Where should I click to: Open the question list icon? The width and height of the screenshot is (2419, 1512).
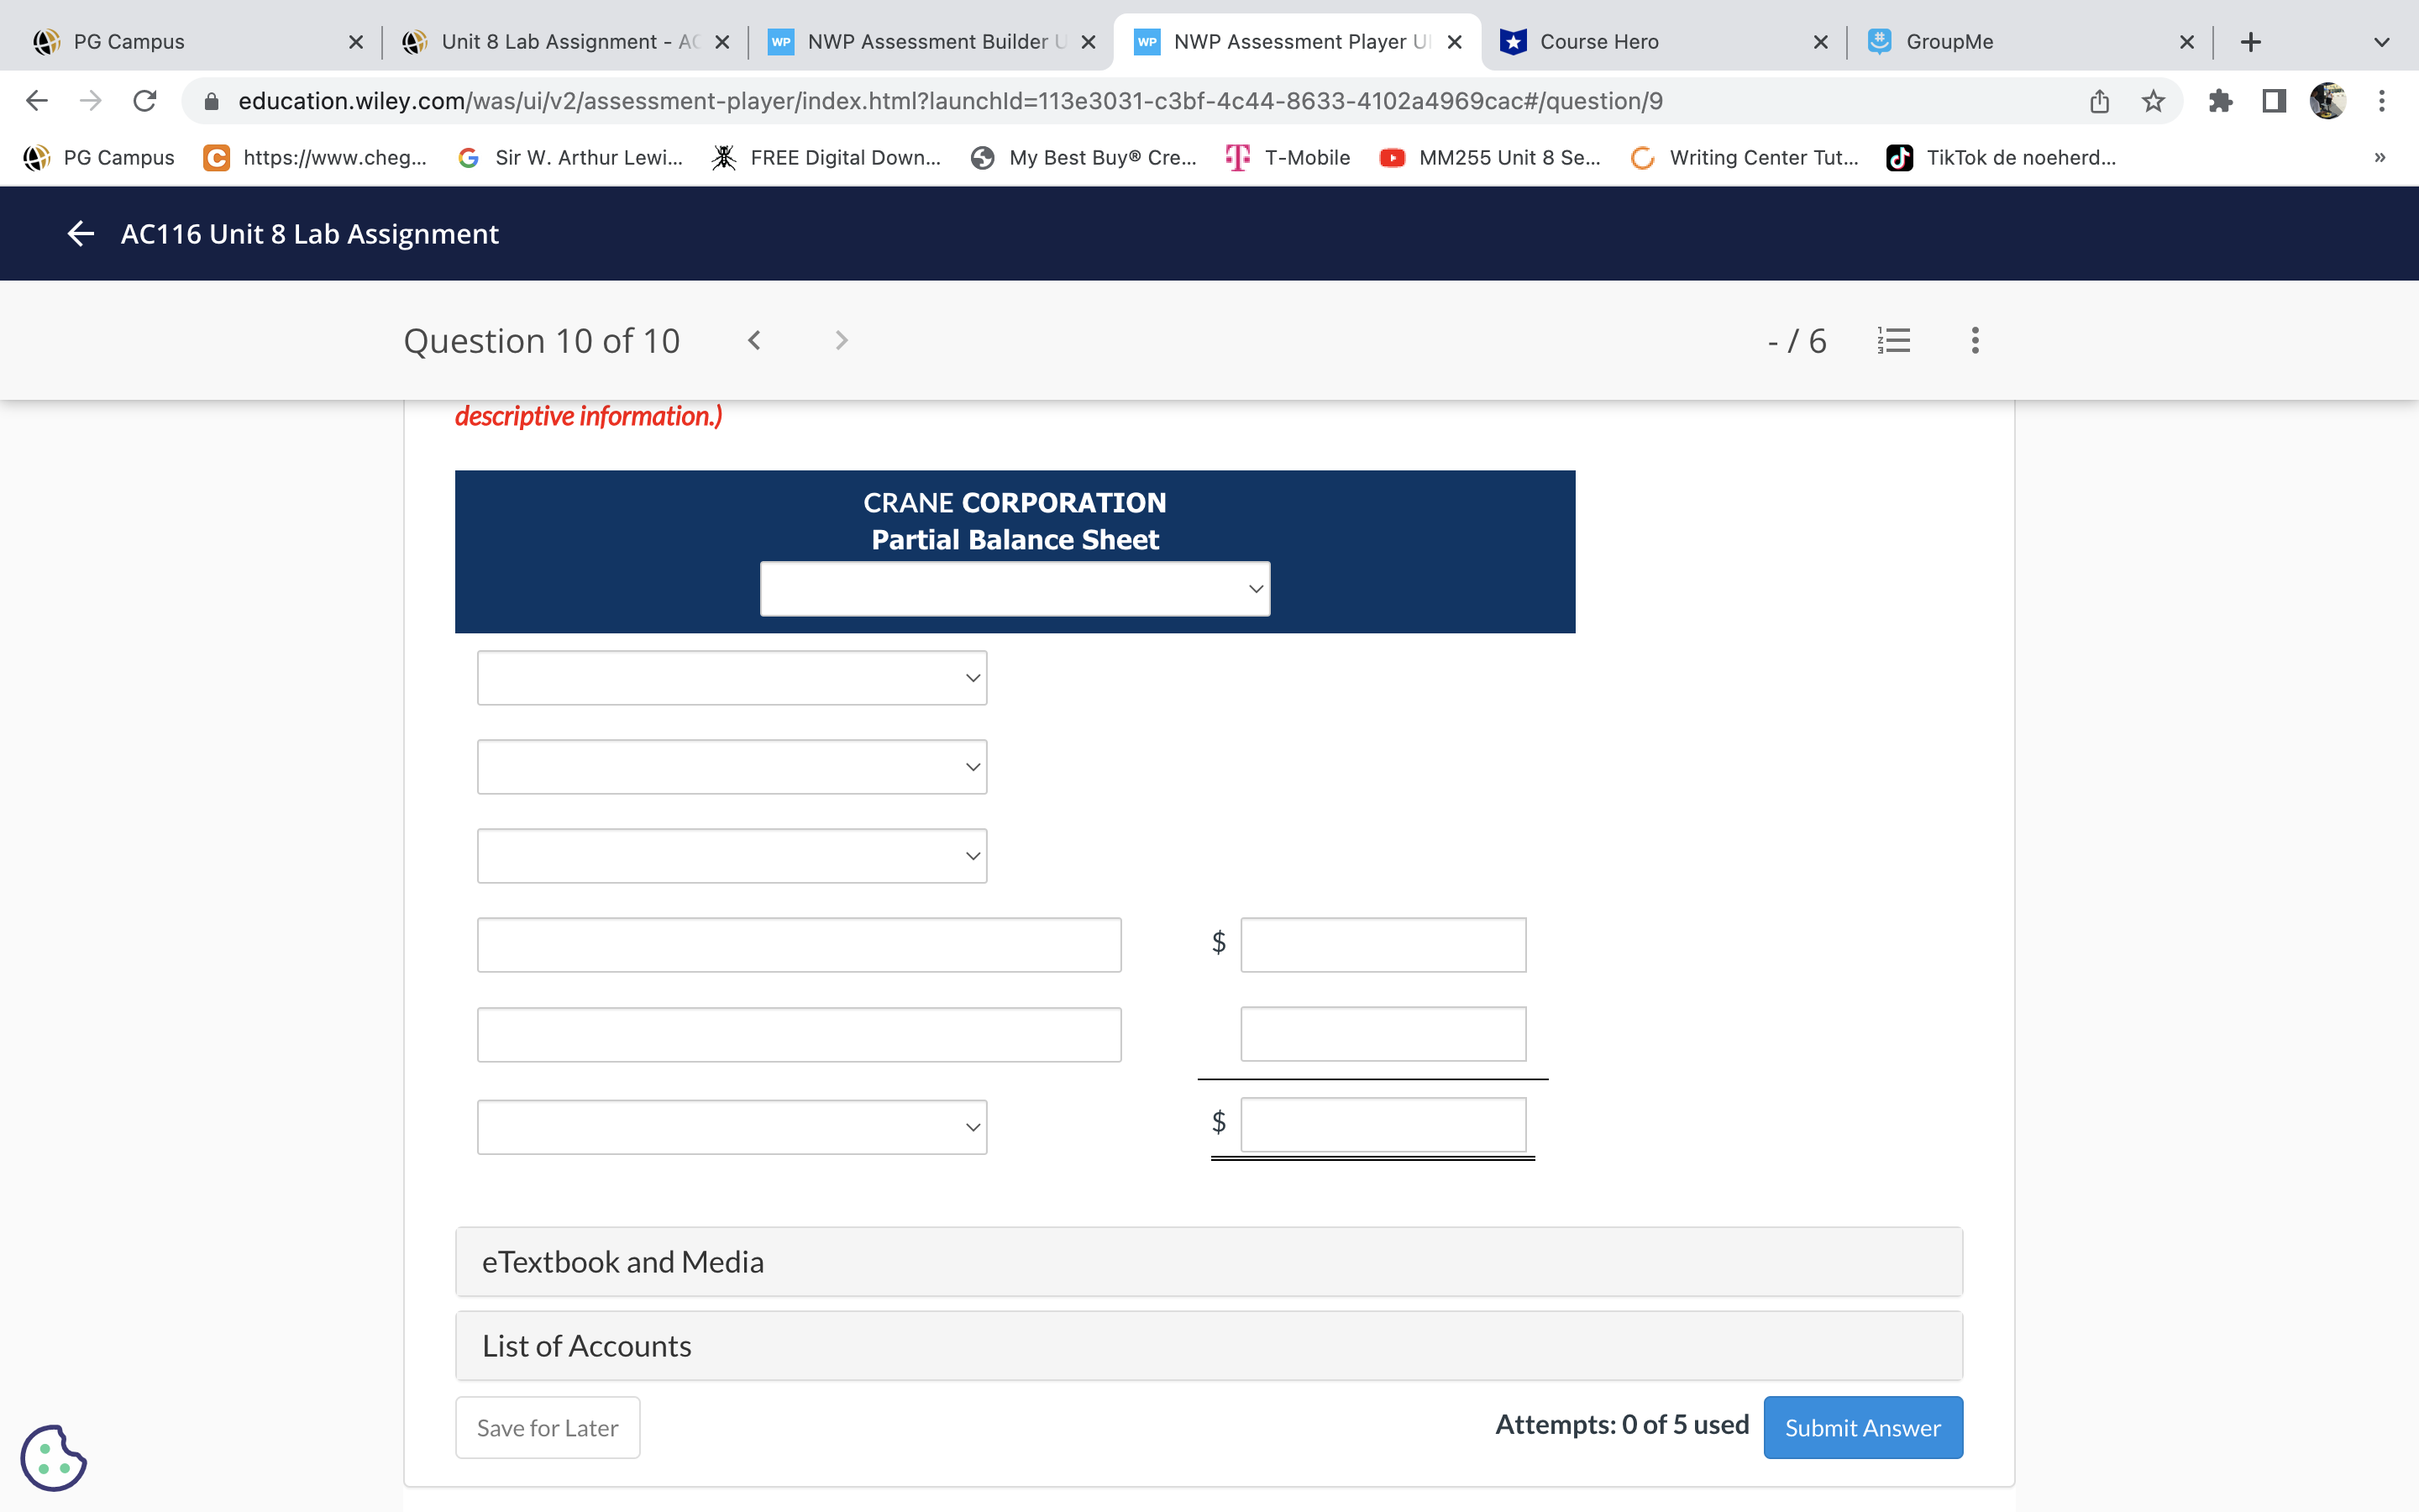tap(1893, 340)
